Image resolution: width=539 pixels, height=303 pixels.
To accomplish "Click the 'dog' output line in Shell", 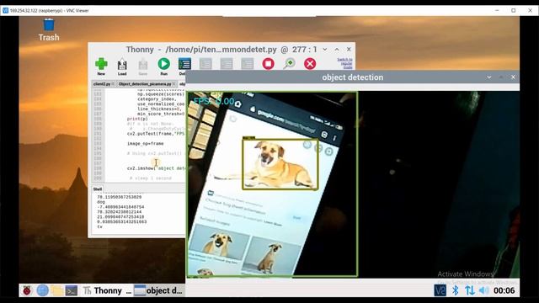I will tap(101, 202).
